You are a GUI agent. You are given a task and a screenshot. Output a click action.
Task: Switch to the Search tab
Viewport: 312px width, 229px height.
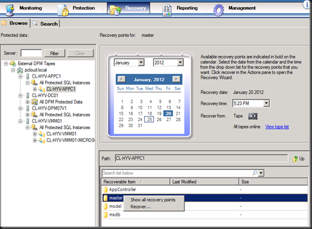(45, 24)
